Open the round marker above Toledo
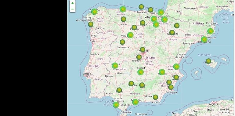The height and width of the screenshot is (116, 235). point(139,57)
